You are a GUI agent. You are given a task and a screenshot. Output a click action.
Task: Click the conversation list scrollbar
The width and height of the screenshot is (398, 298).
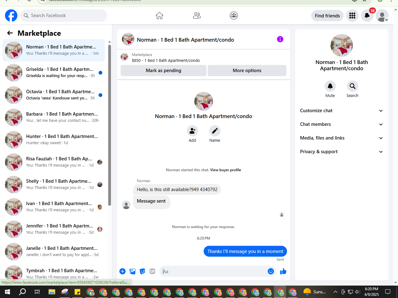pos(109,125)
